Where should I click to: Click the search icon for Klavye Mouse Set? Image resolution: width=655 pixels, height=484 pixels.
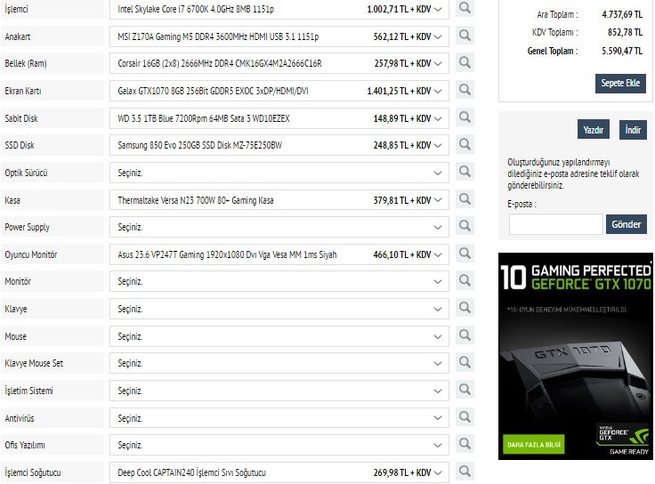point(465,362)
